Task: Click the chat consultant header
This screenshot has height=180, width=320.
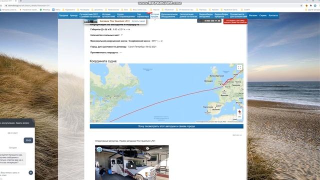Action: (x=17, y=123)
